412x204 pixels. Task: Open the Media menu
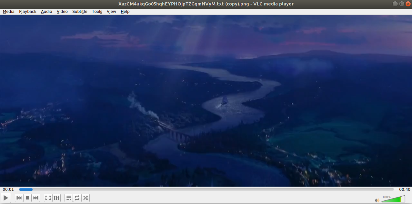click(x=9, y=12)
